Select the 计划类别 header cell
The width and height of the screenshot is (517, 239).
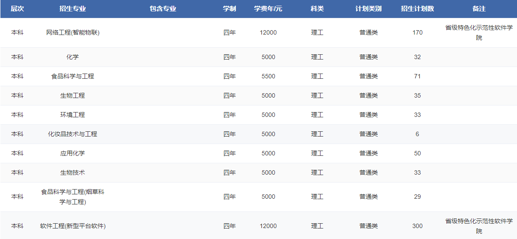tap(368, 9)
